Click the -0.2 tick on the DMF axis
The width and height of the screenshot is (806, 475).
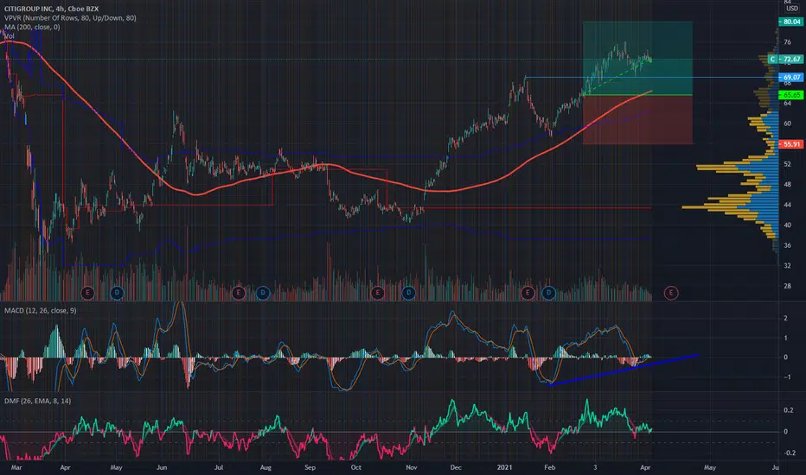coord(790,453)
